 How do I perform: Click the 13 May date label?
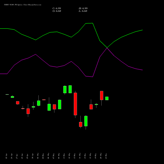pyautogui.click(x=74, y=156)
